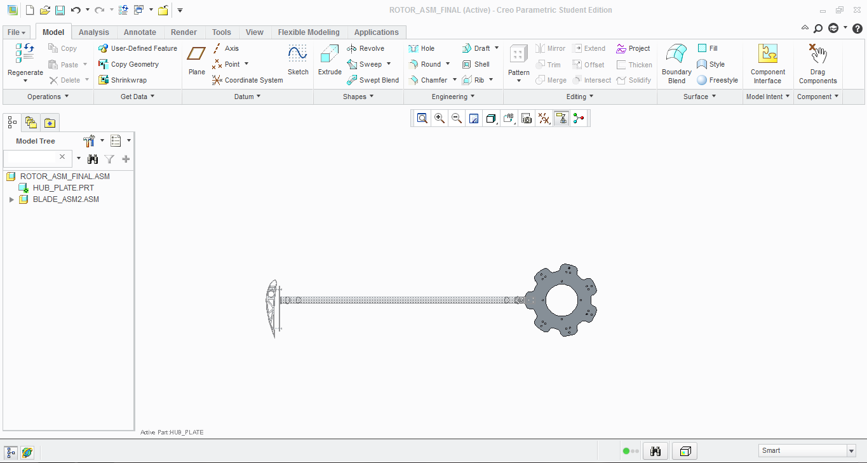The image size is (867, 463).
Task: Switch to the Analysis ribbon tab
Action: [x=94, y=32]
